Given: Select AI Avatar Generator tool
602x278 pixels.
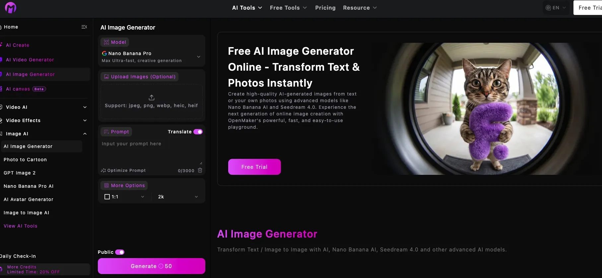Looking at the screenshot, I should click(x=29, y=199).
